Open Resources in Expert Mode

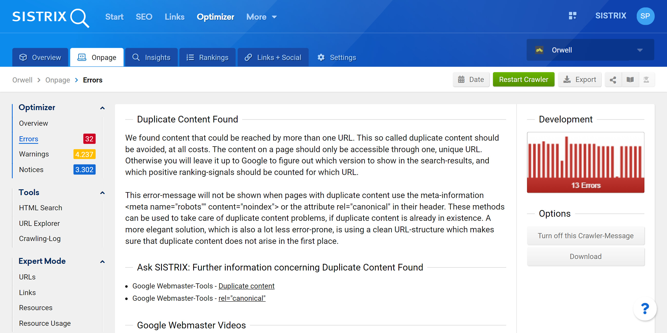point(36,308)
